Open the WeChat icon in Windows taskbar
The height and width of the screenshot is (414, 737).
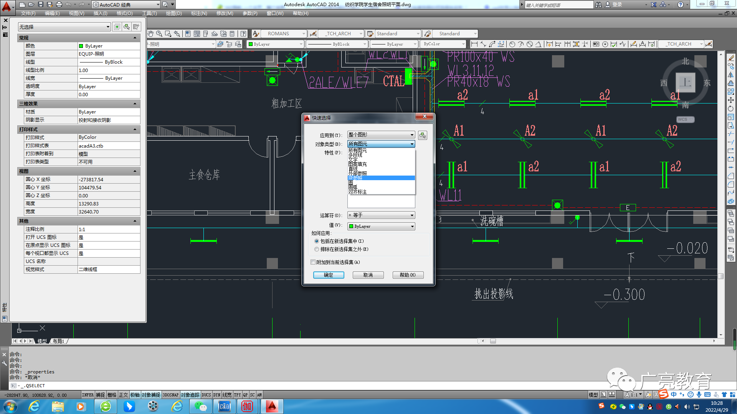pyautogui.click(x=200, y=406)
